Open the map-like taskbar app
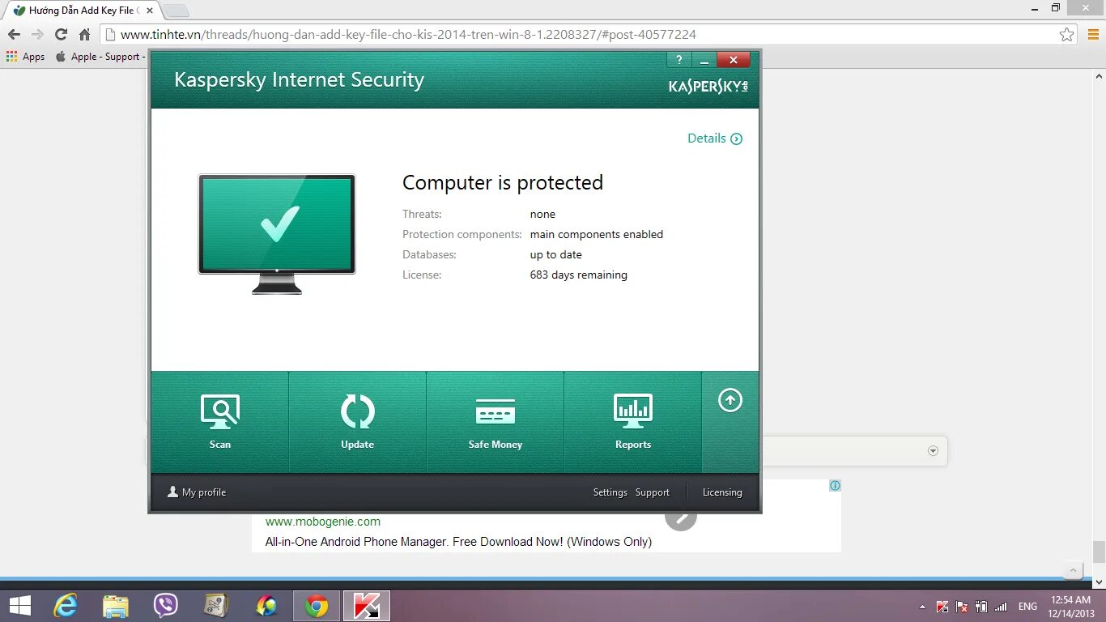The width and height of the screenshot is (1106, 622). pyautogui.click(x=216, y=606)
